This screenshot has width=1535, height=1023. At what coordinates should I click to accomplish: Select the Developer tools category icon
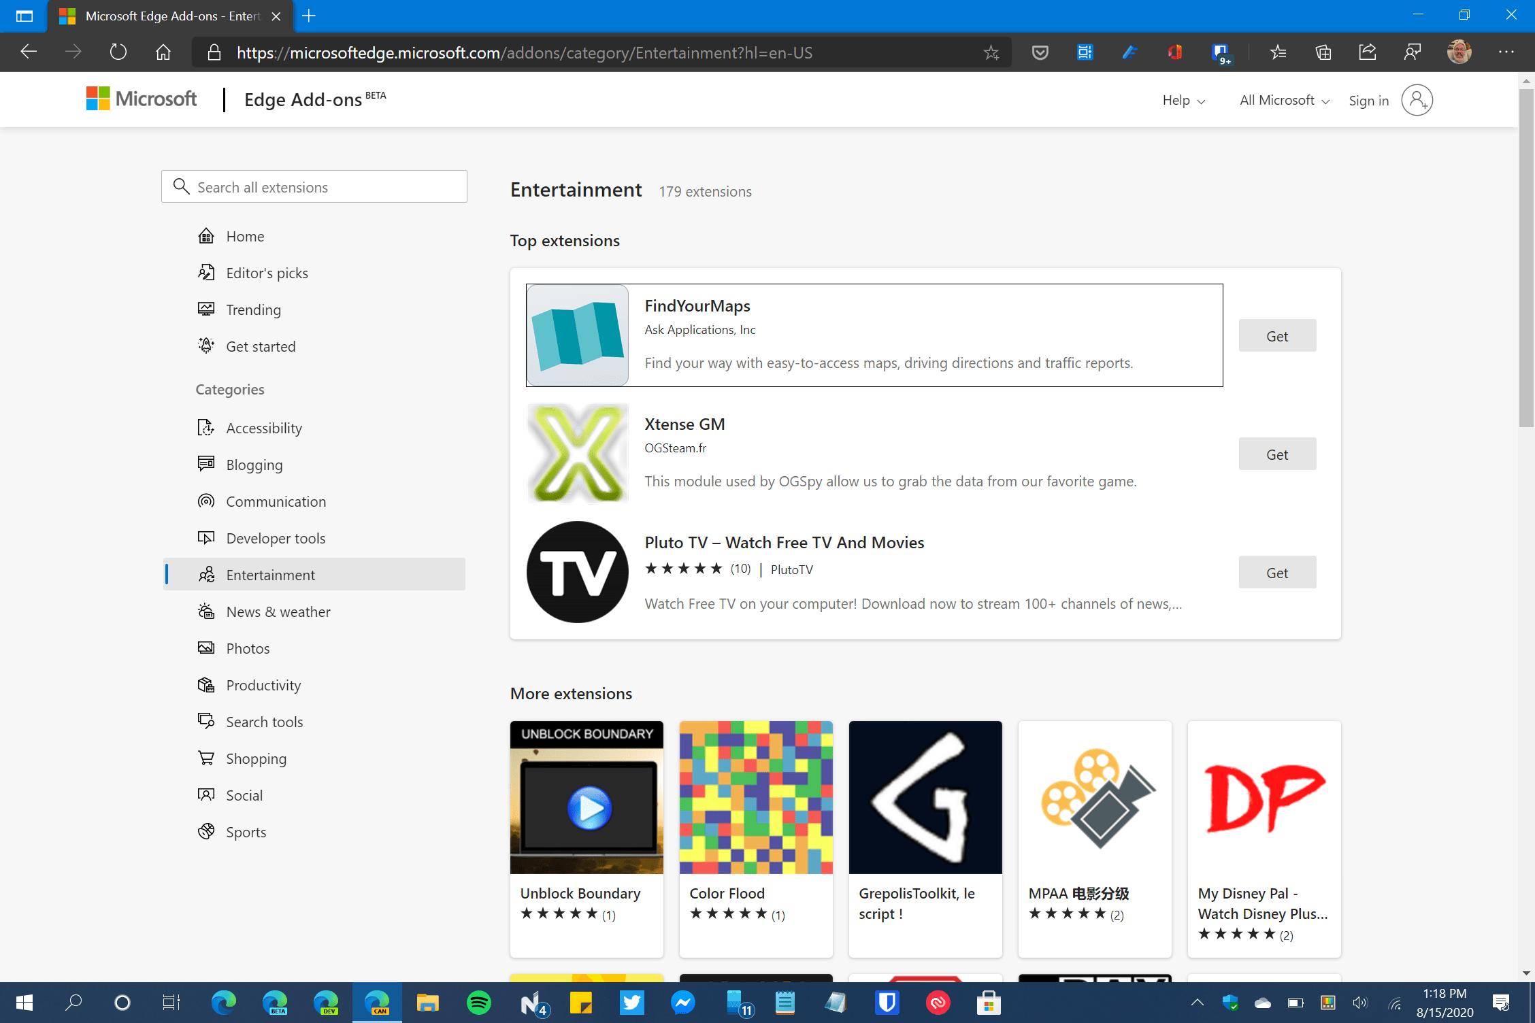207,537
